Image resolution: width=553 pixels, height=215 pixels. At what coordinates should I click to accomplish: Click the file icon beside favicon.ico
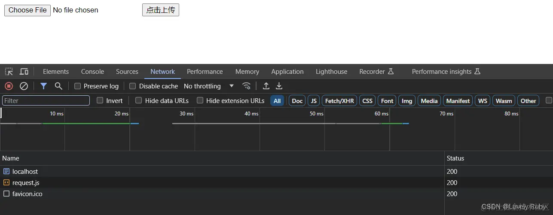click(x=6, y=194)
